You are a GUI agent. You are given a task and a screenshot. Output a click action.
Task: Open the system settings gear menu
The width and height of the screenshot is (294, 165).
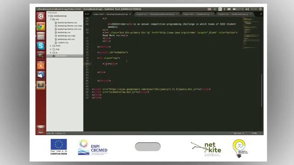[x=260, y=9]
